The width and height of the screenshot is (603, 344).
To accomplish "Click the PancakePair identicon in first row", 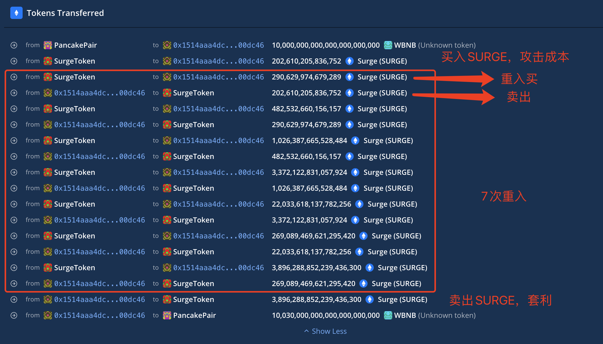I will click(x=48, y=45).
